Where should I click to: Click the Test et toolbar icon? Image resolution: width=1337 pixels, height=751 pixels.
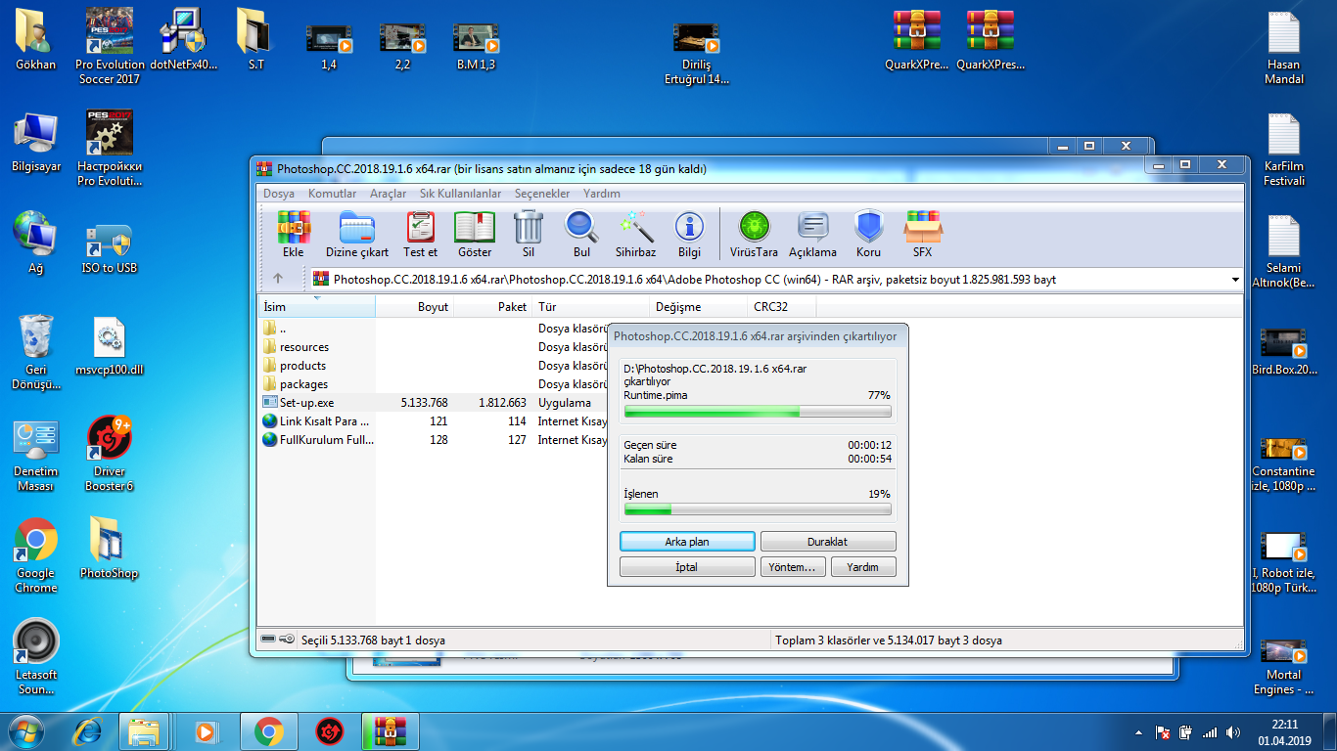point(420,234)
